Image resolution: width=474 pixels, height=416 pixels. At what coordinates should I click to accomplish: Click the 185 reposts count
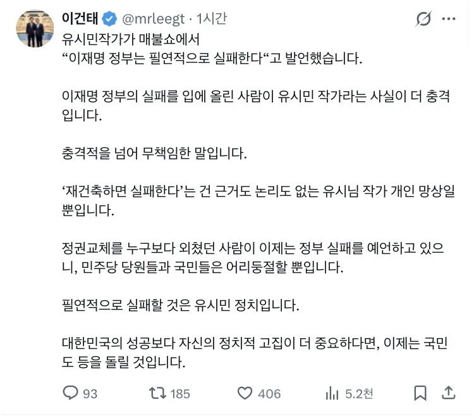pyautogui.click(x=180, y=394)
